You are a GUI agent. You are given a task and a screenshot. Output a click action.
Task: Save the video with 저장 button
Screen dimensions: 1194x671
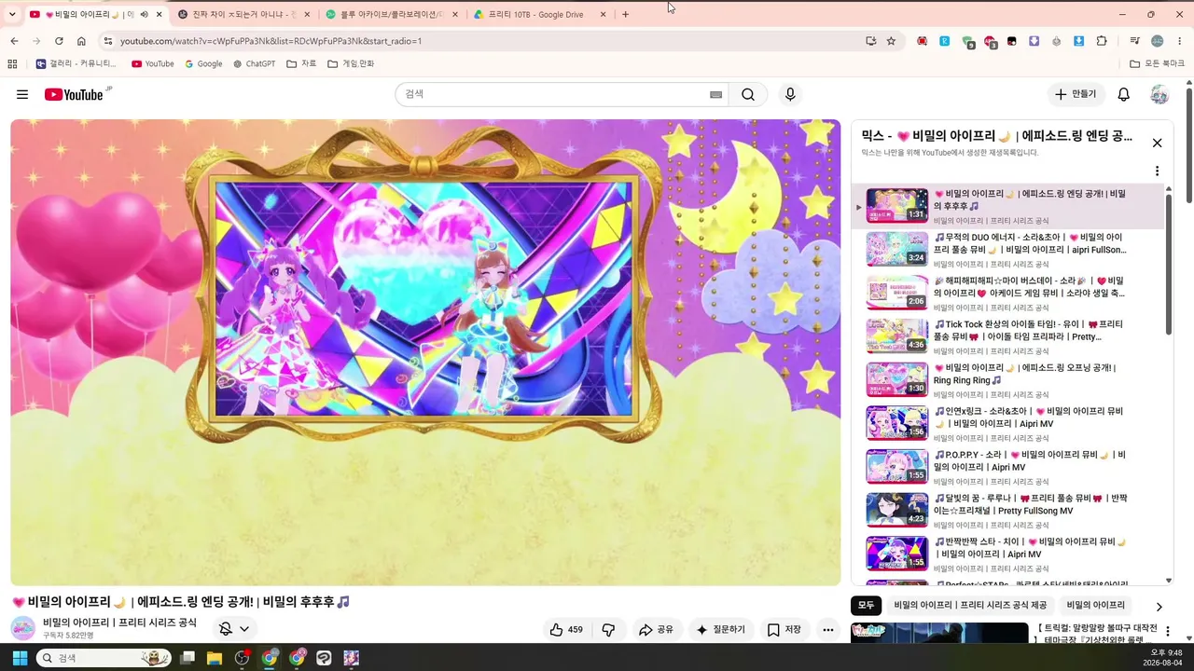click(784, 630)
